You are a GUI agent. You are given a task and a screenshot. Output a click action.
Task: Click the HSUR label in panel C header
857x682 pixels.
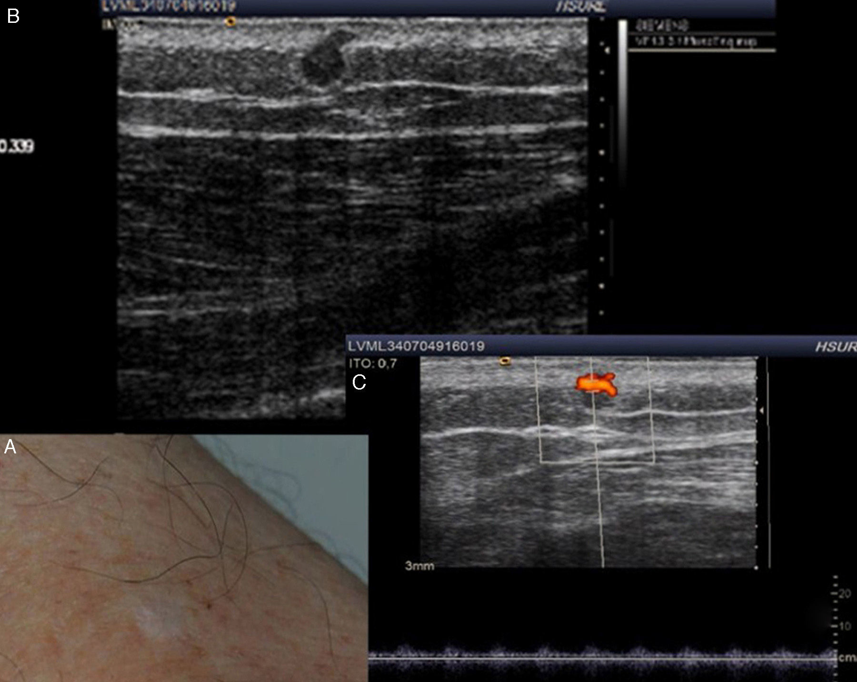click(x=835, y=346)
